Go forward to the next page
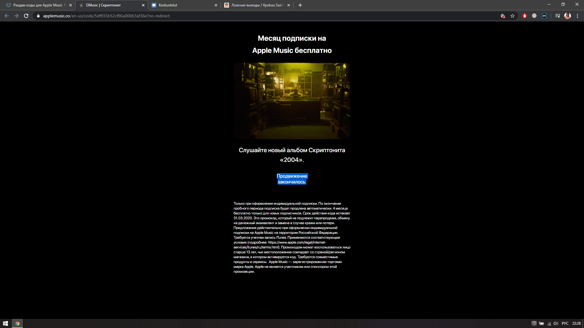Screen dimensions: 584x328 coord(16,16)
